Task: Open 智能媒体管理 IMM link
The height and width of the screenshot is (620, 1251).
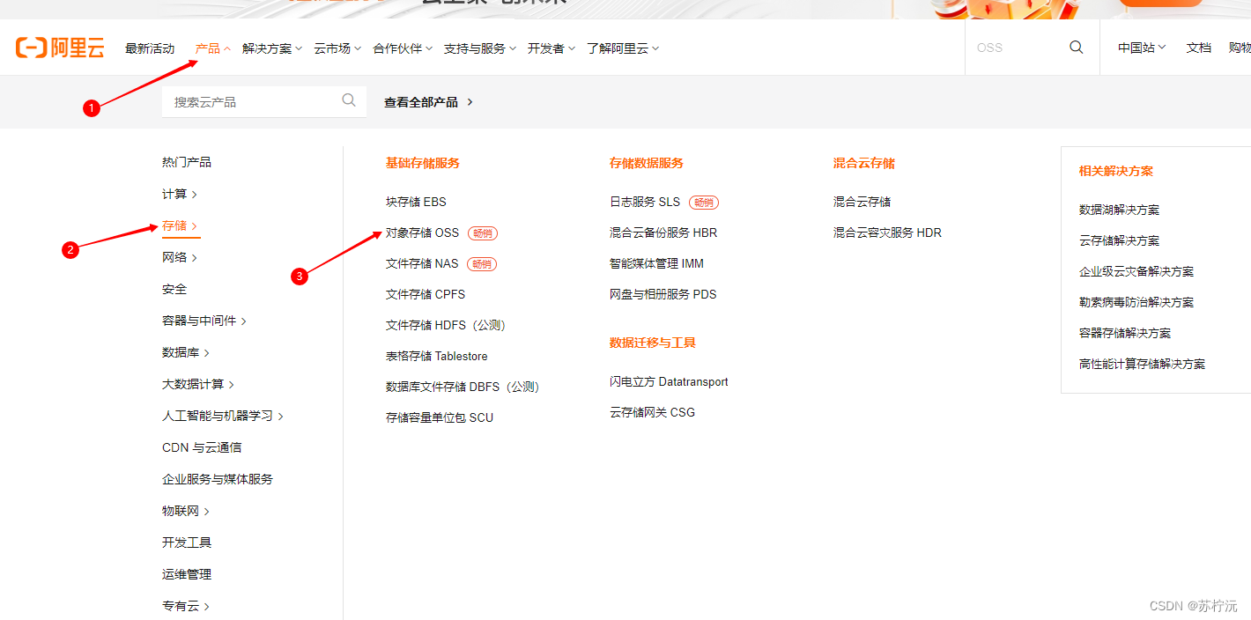Action: (656, 263)
